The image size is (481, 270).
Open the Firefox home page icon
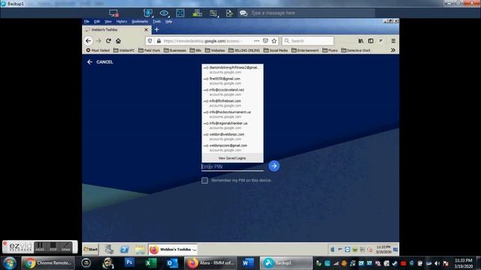coord(118,40)
